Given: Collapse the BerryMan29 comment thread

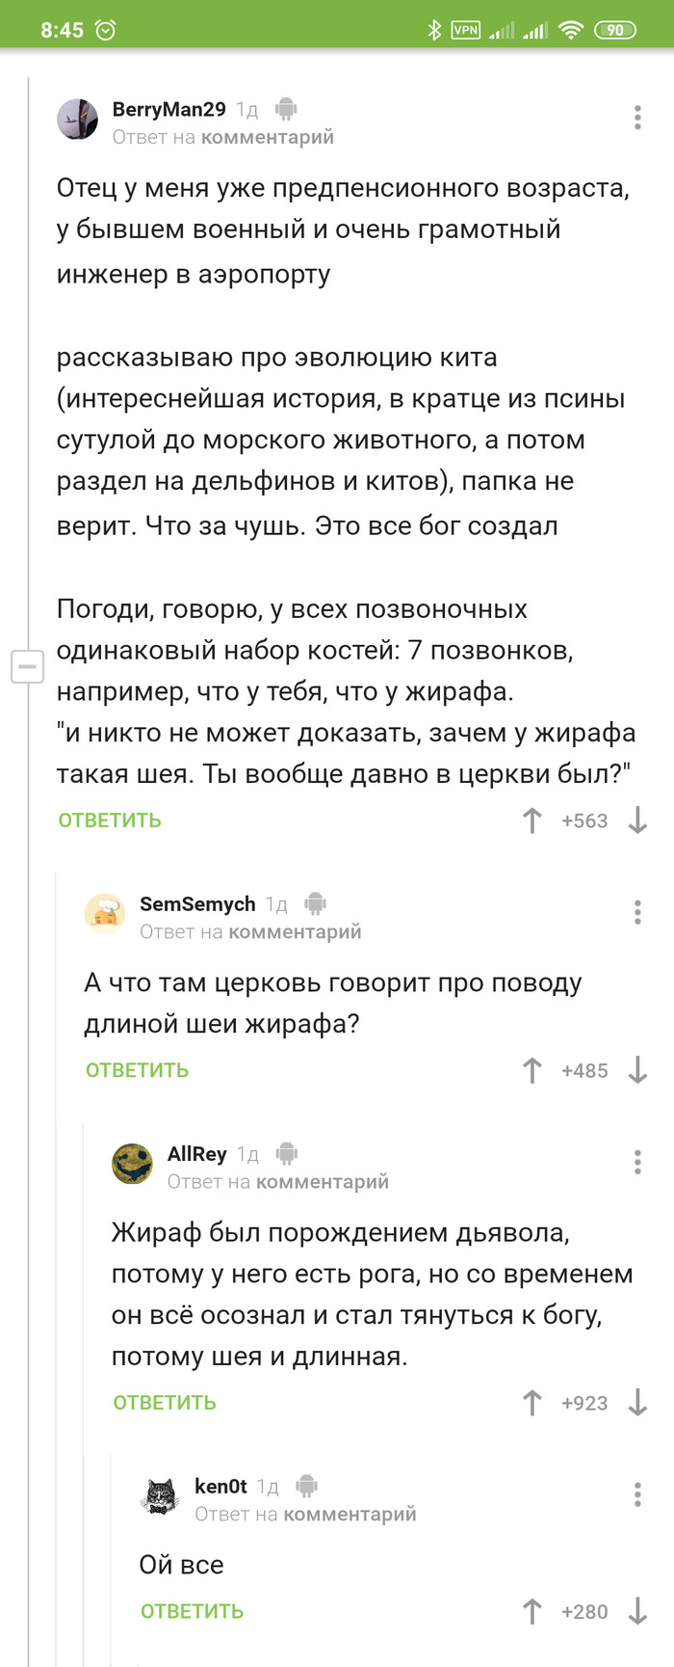Looking at the screenshot, I should tap(27, 666).
